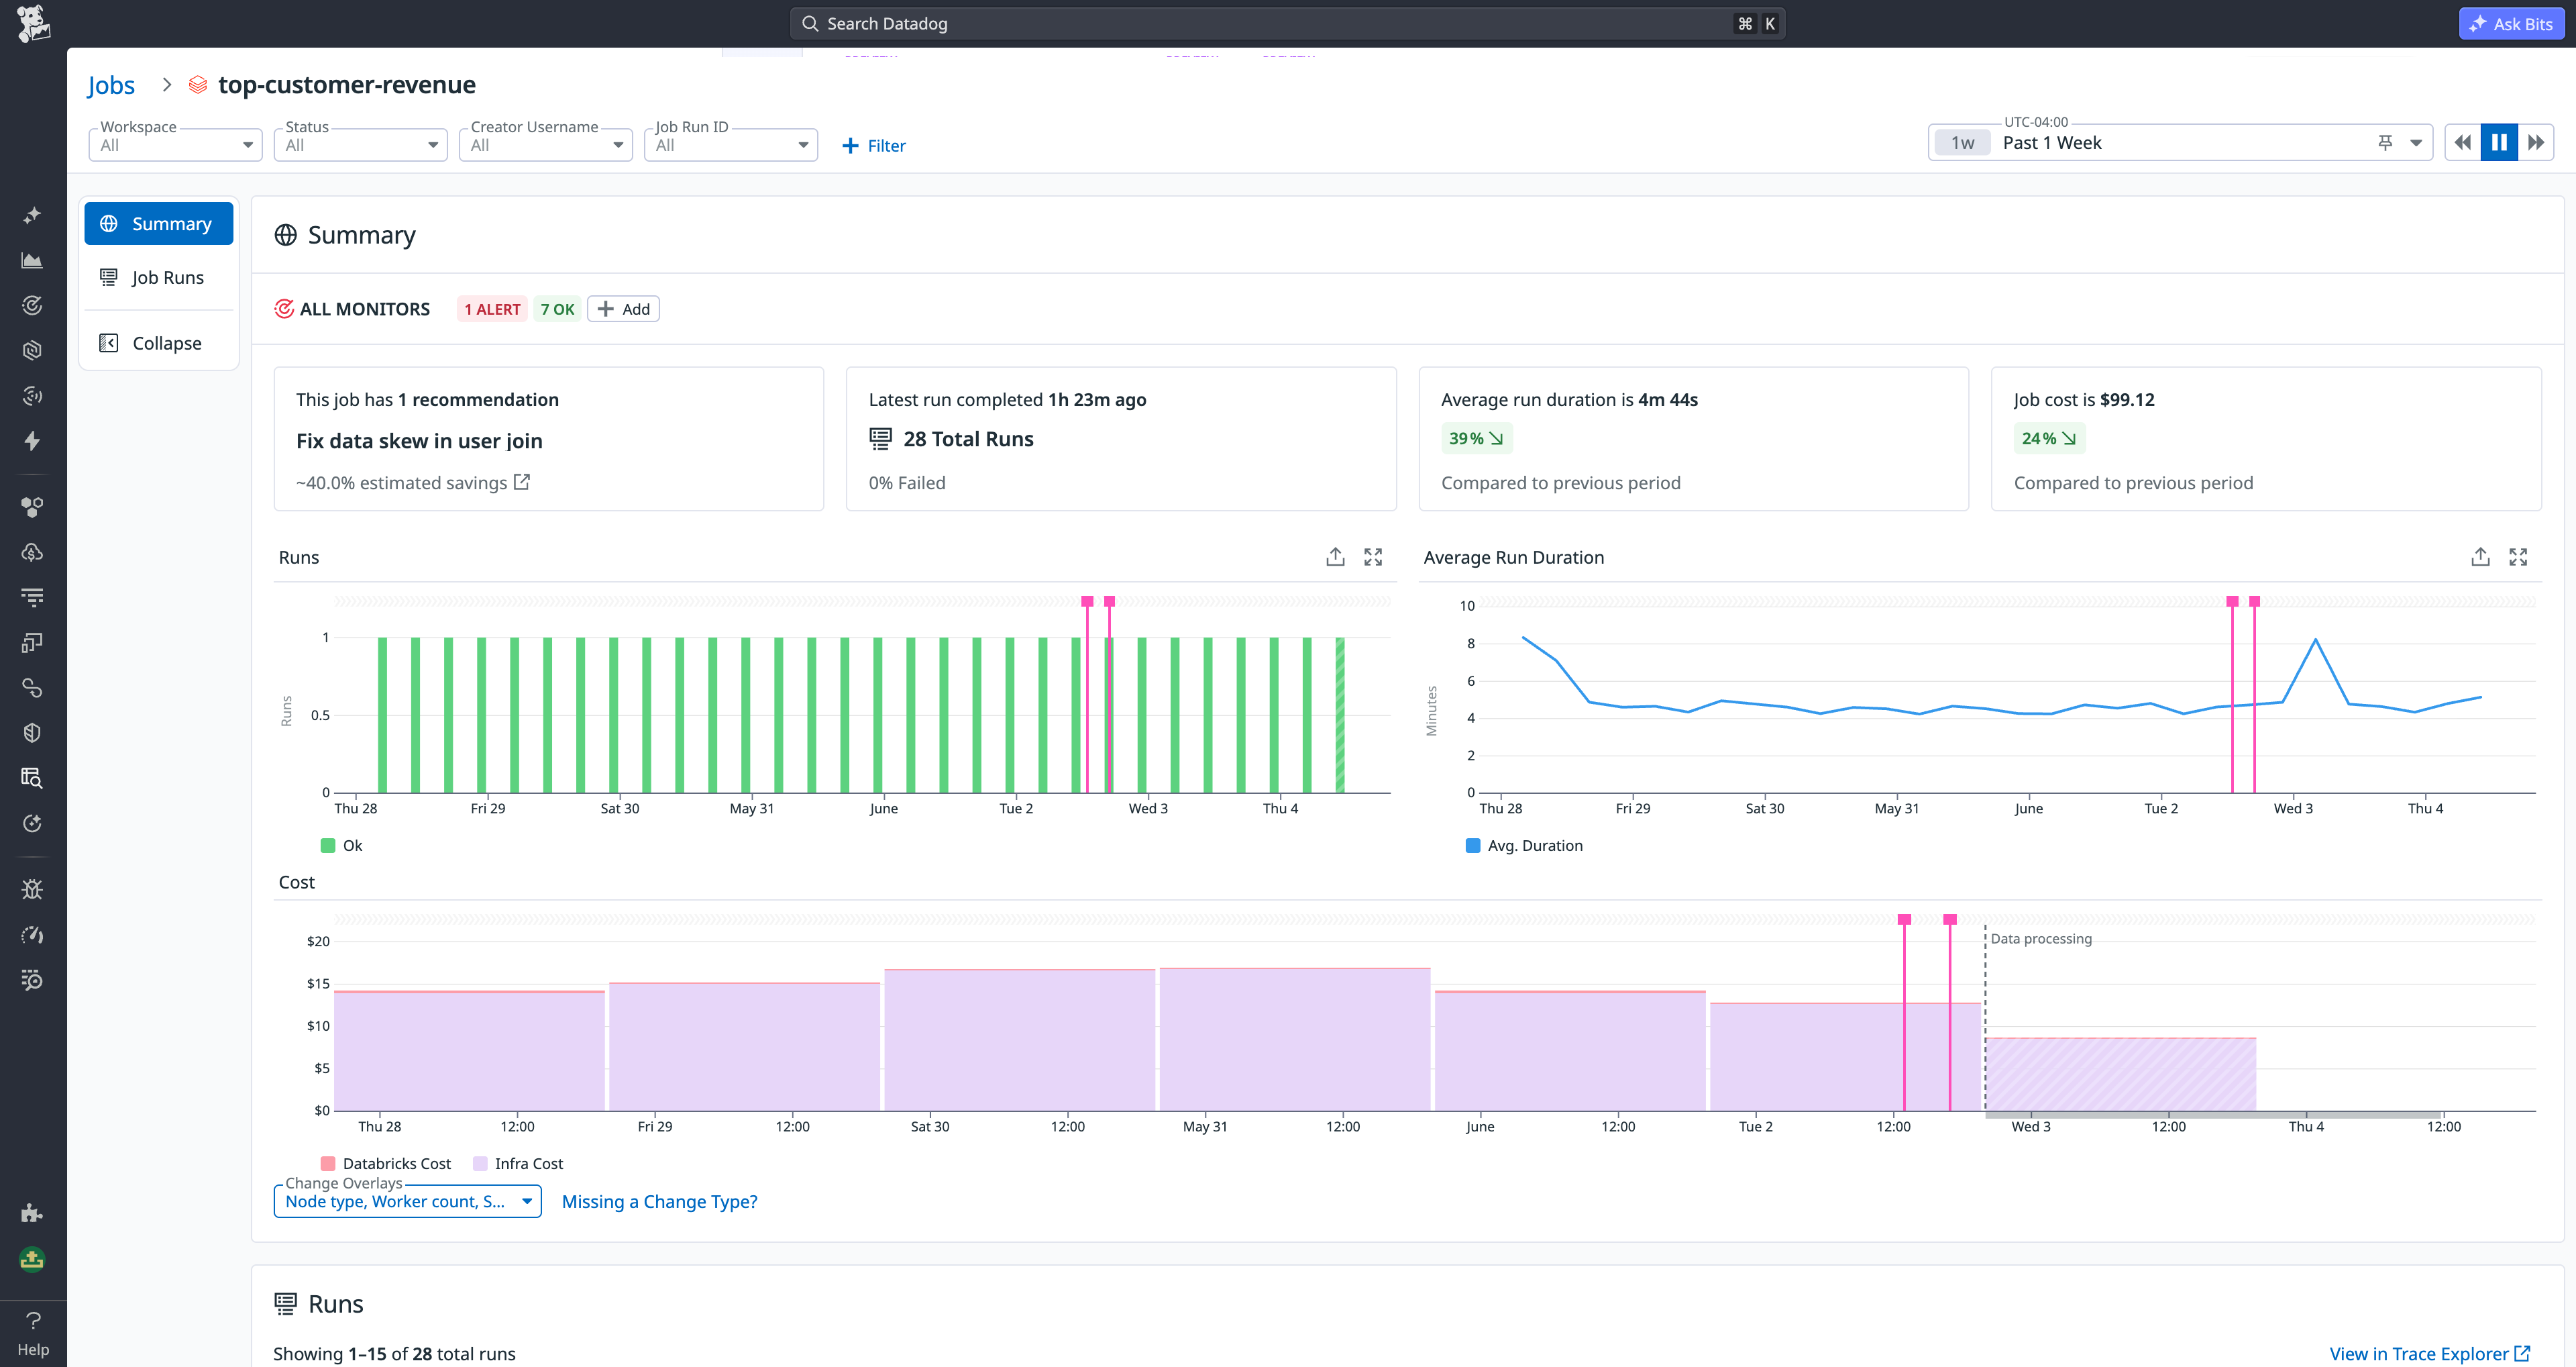Image resolution: width=2576 pixels, height=1367 pixels.
Task: Pause live time updates
Action: tap(2498, 142)
